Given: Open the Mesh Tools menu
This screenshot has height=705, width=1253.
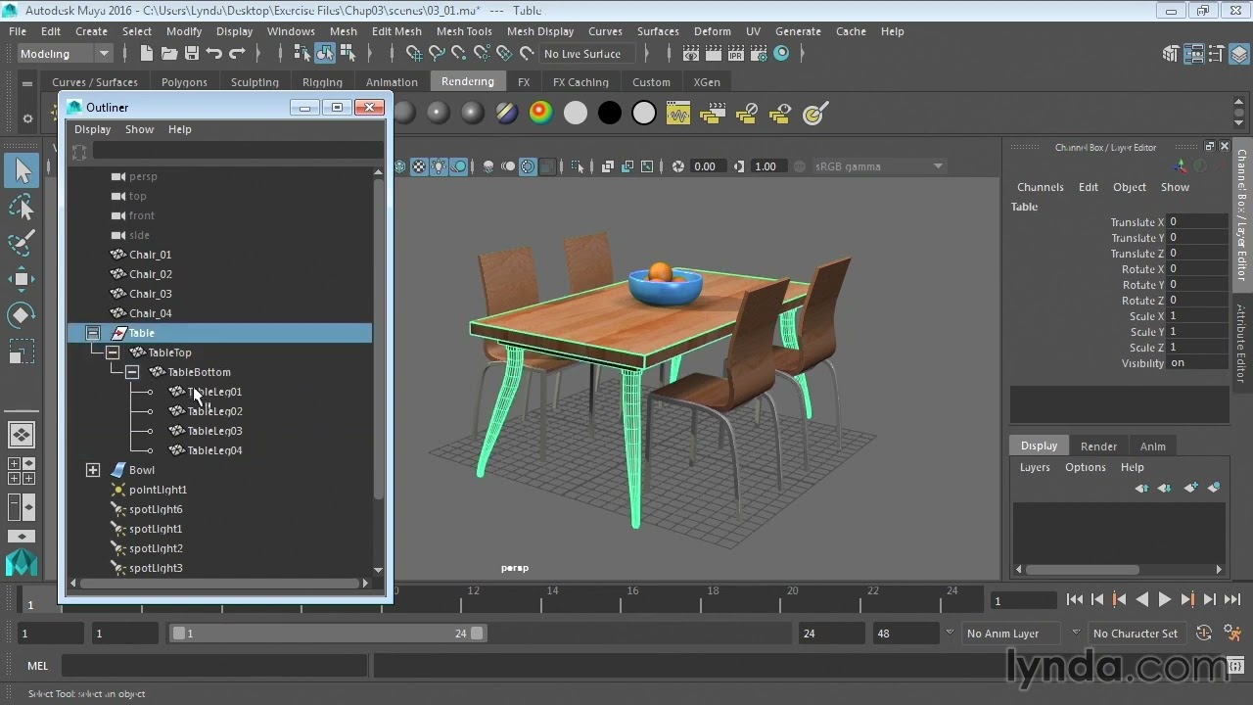Looking at the screenshot, I should (x=464, y=31).
